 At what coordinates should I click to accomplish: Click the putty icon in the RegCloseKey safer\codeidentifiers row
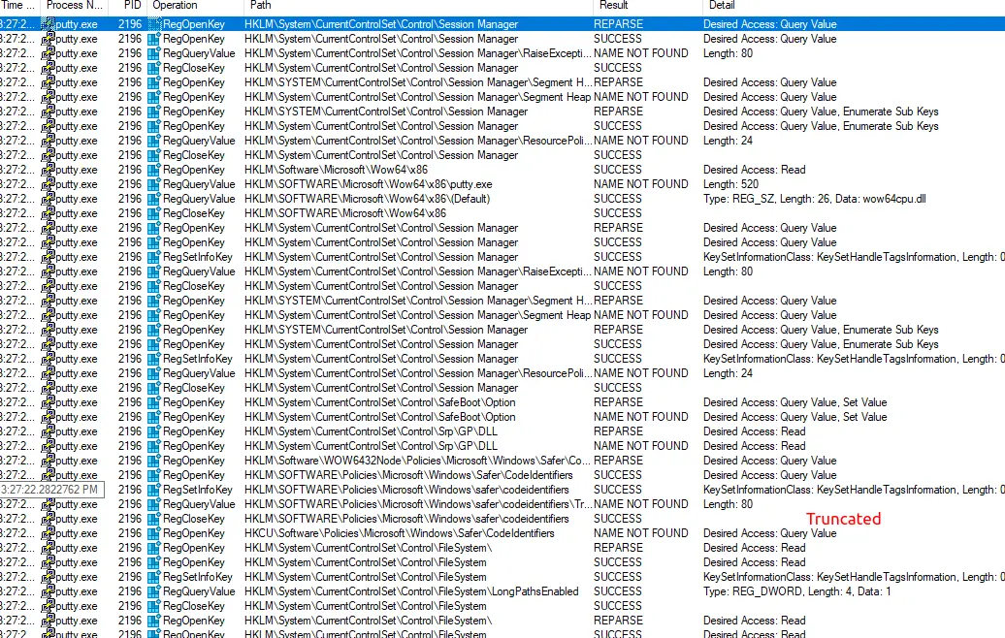(48, 519)
